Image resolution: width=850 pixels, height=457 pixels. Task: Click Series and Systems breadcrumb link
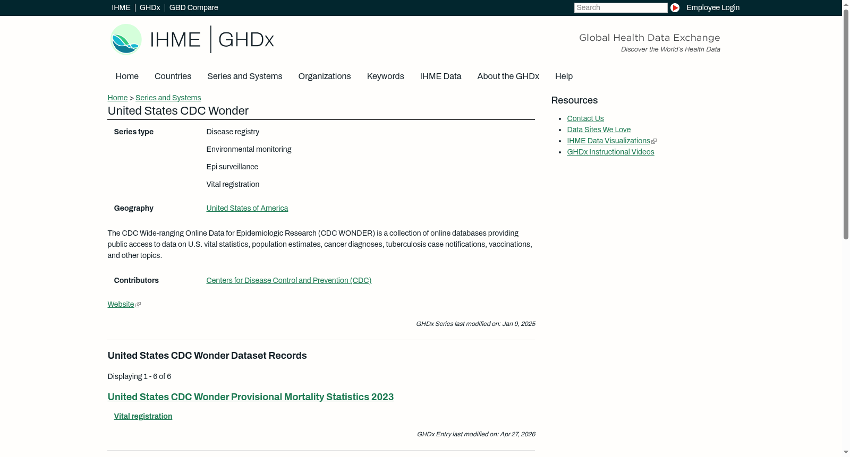coord(168,98)
